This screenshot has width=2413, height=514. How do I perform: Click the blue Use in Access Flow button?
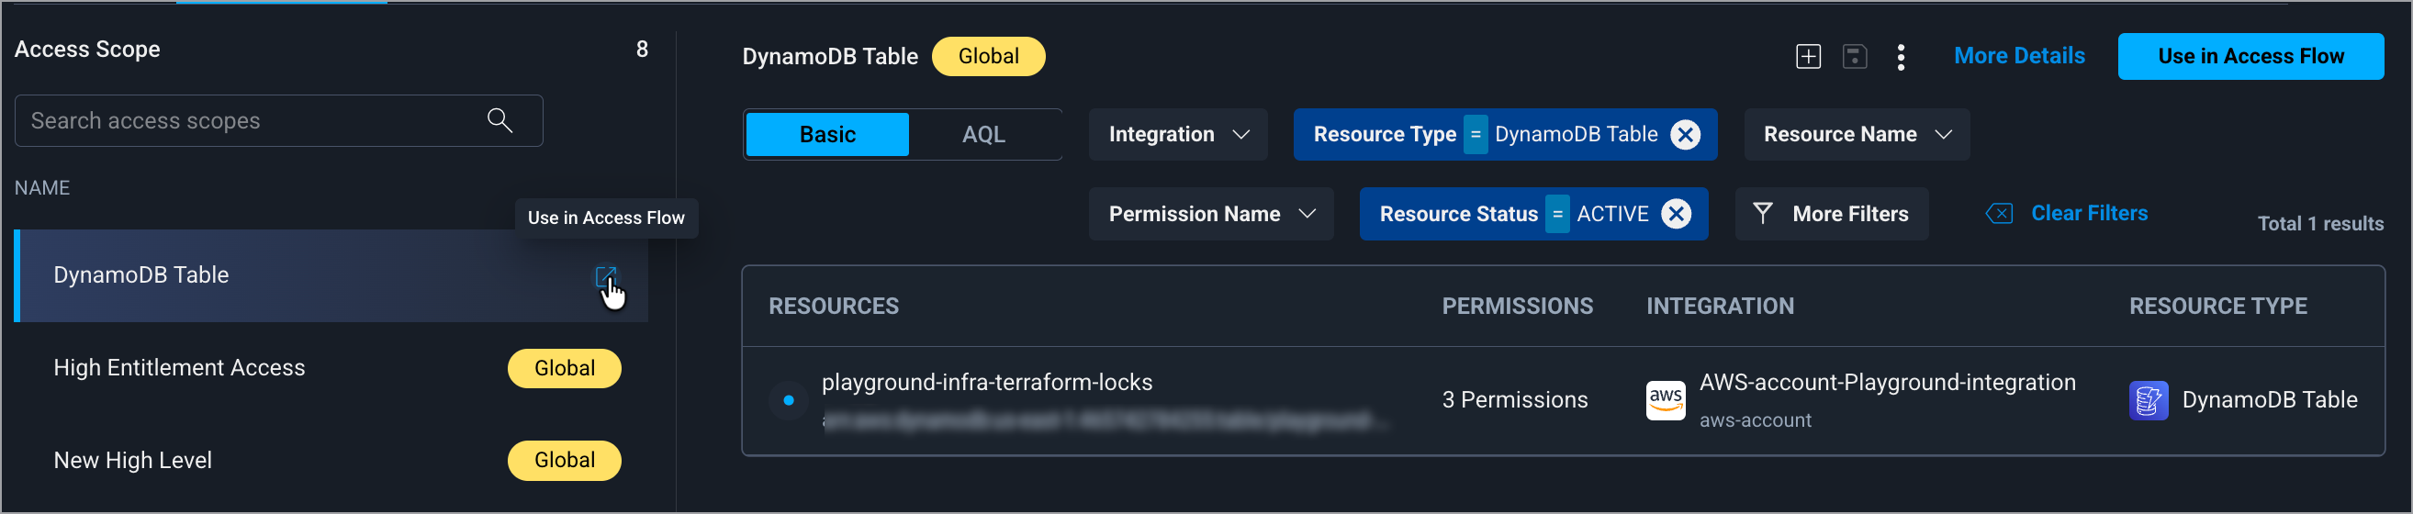pyautogui.click(x=2250, y=56)
